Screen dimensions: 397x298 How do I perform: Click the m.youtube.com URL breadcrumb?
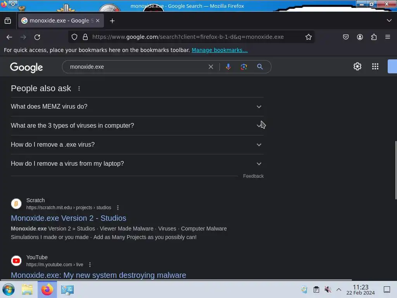(x=55, y=265)
